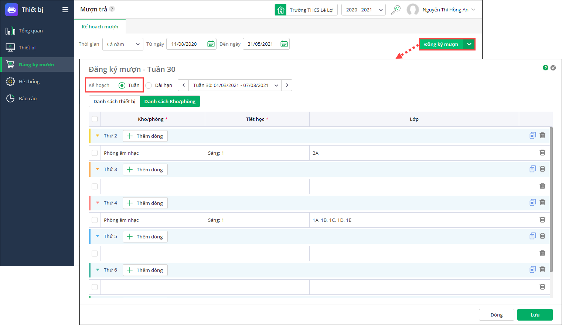Copy the Thứ 4 day group
This screenshot has height=325, width=562.
532,202
